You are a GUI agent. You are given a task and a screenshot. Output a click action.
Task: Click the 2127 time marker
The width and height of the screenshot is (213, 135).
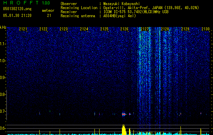point(145,29)
